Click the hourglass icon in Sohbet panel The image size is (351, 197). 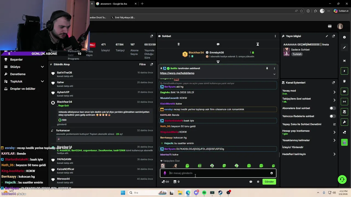257,44
